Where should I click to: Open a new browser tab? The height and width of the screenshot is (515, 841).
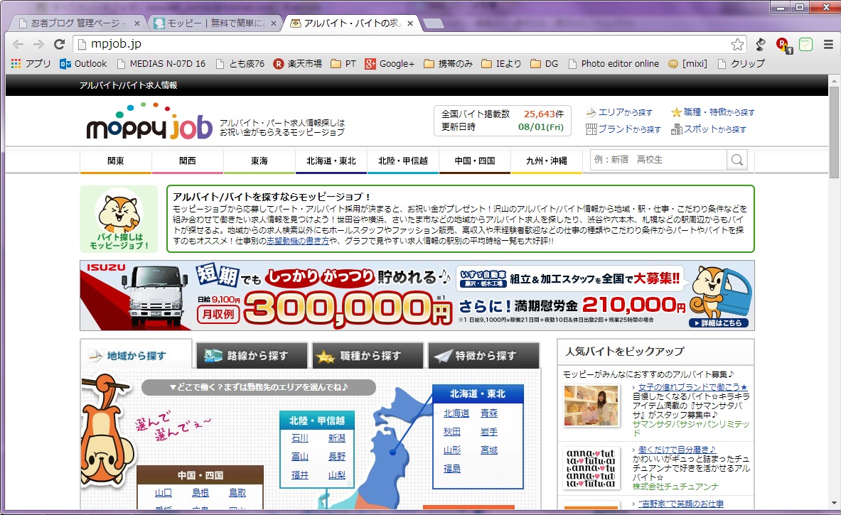coord(434,23)
